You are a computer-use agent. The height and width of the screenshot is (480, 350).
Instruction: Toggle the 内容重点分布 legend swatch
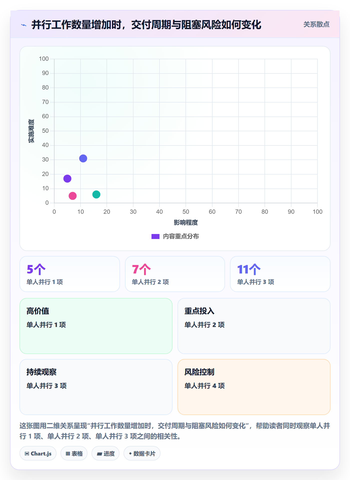155,236
